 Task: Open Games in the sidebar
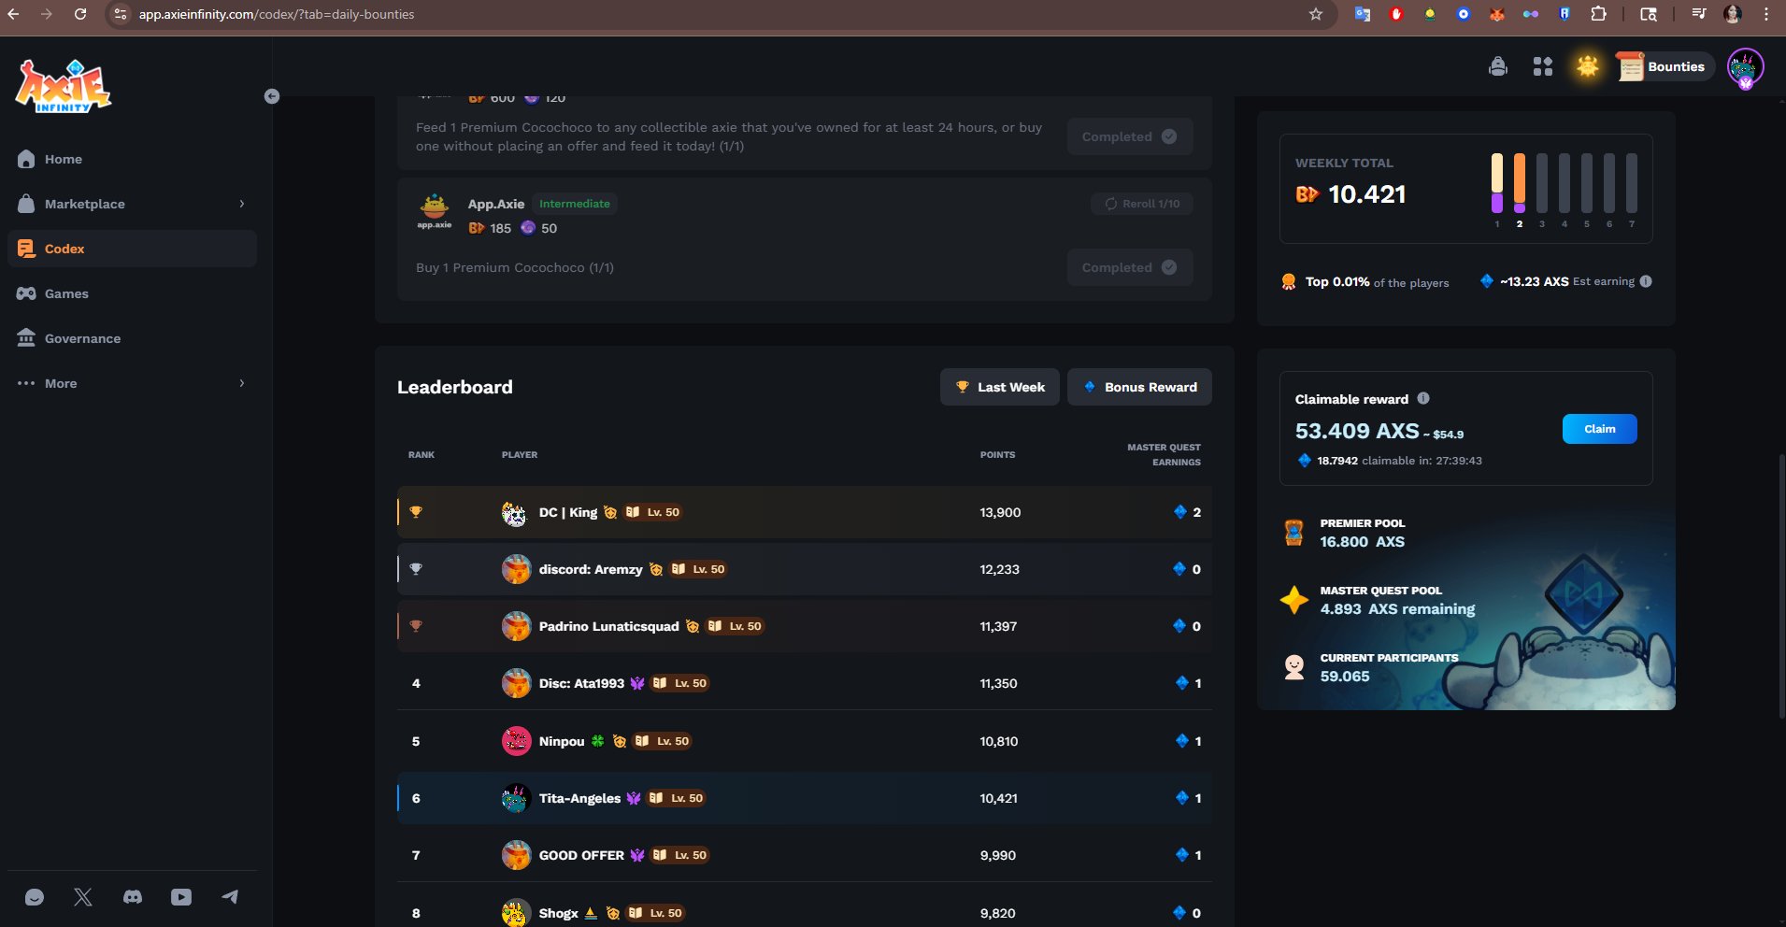click(132, 293)
